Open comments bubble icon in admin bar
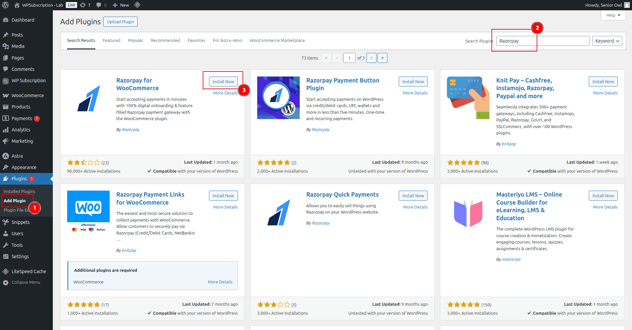 99,5
